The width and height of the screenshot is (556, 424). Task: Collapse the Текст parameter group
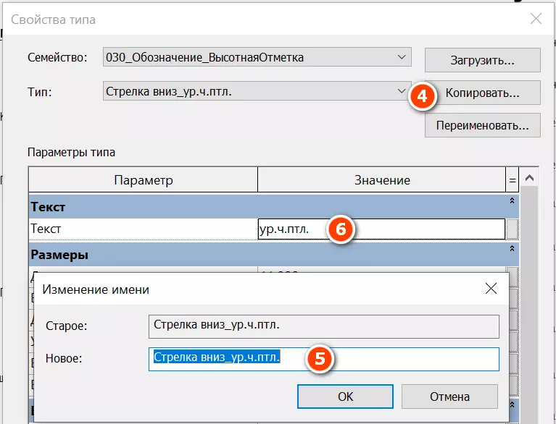pos(512,201)
